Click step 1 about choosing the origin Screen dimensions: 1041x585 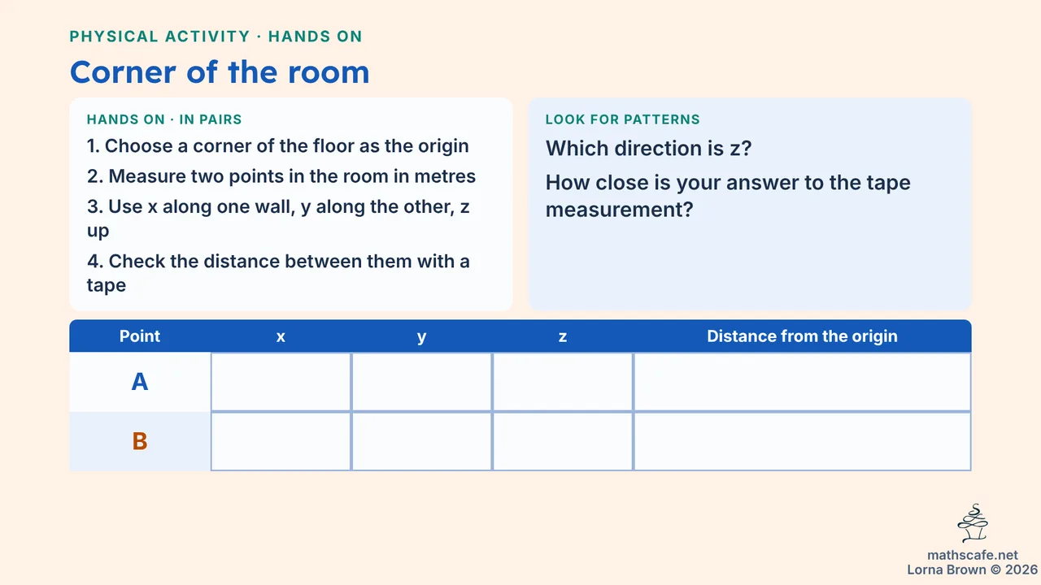[278, 146]
